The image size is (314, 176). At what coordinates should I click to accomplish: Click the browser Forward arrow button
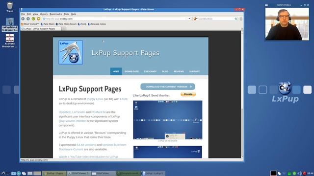[28, 19]
